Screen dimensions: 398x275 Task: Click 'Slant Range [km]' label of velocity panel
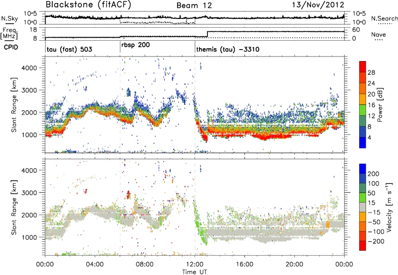click(14, 207)
